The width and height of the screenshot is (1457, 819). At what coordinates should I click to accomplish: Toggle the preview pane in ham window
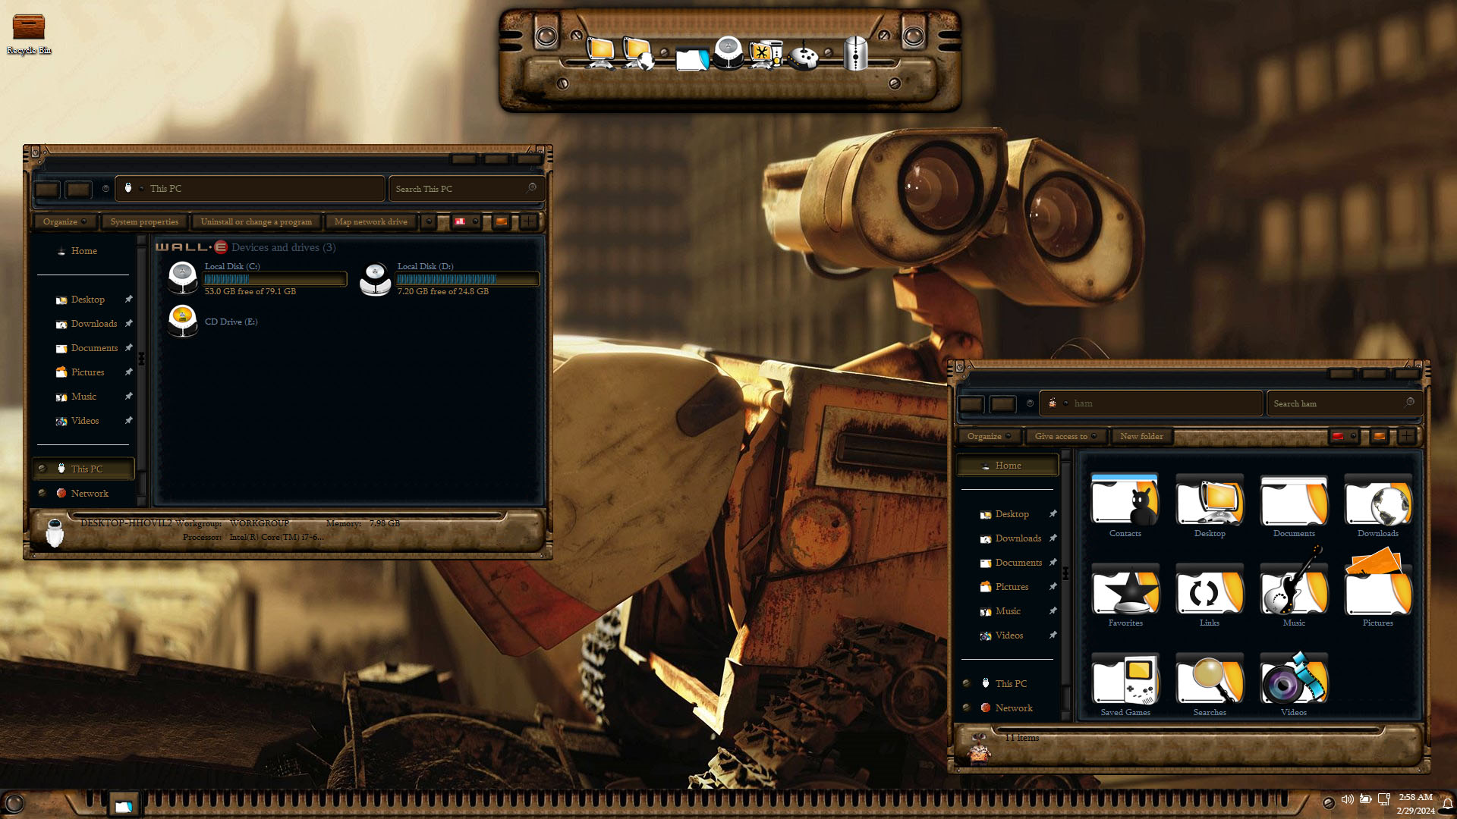1380,436
